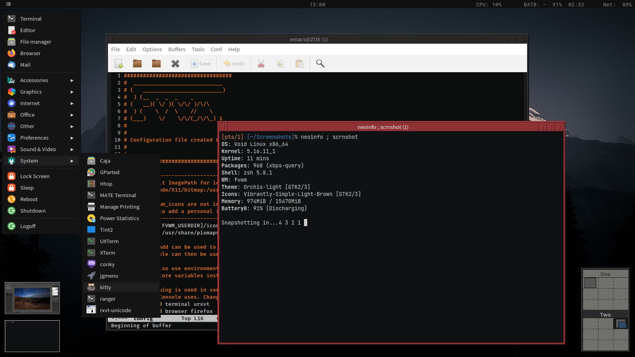Open Firefox Browser from root menu
The image size is (635, 357).
30,53
